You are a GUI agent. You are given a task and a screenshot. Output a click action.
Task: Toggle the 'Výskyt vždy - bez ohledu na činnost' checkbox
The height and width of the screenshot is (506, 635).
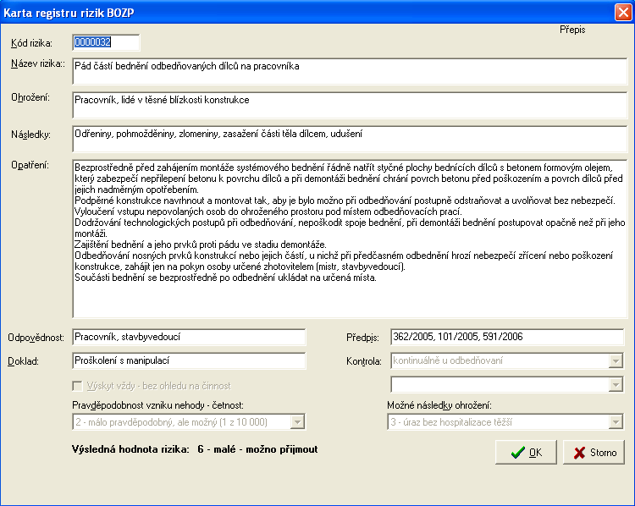77,386
